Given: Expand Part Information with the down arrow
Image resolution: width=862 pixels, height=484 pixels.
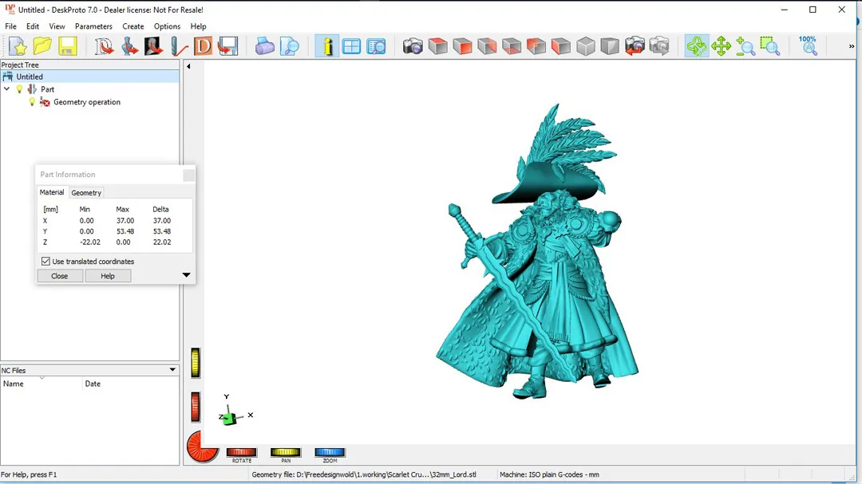Looking at the screenshot, I should tap(186, 274).
